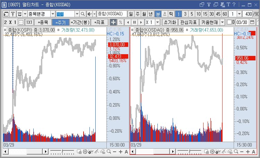Click the 관심지표 button
Screen dimensions: 260x158
[x=188, y=22]
